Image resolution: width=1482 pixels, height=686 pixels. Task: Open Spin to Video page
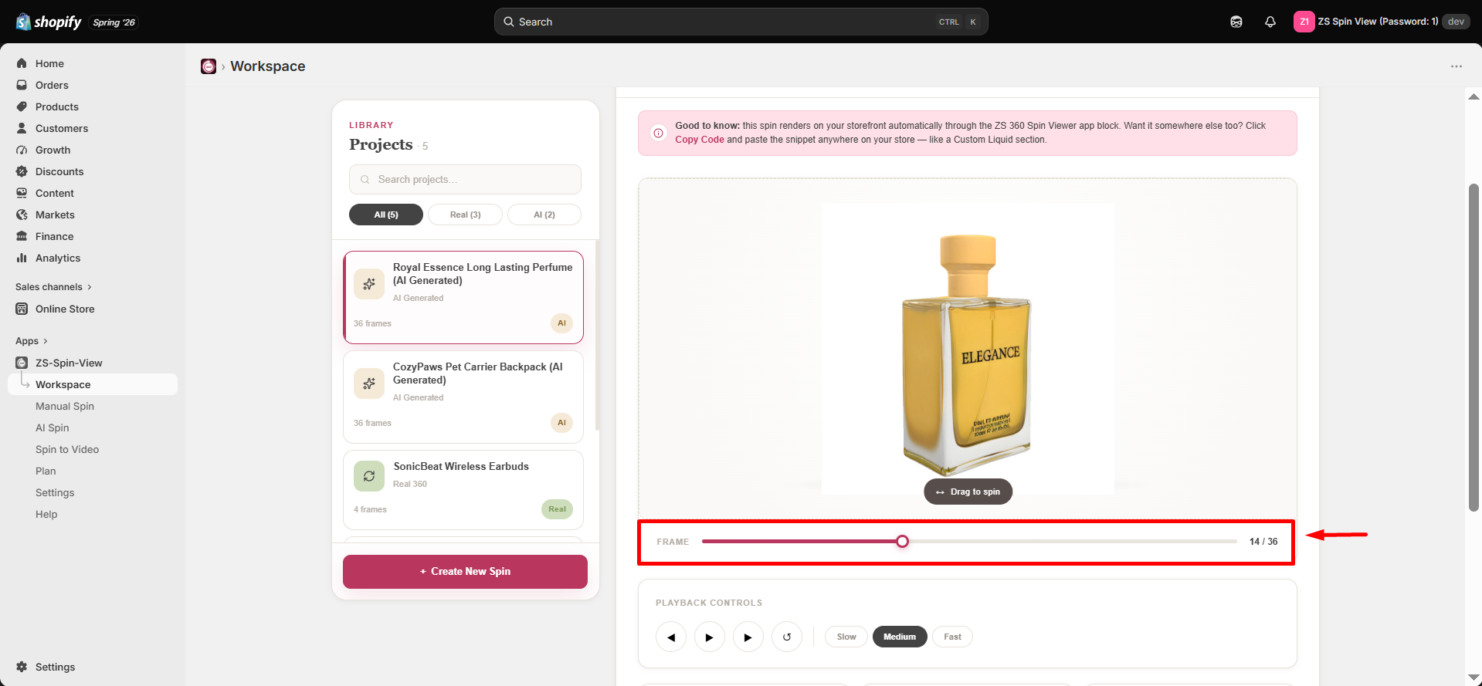click(x=67, y=449)
